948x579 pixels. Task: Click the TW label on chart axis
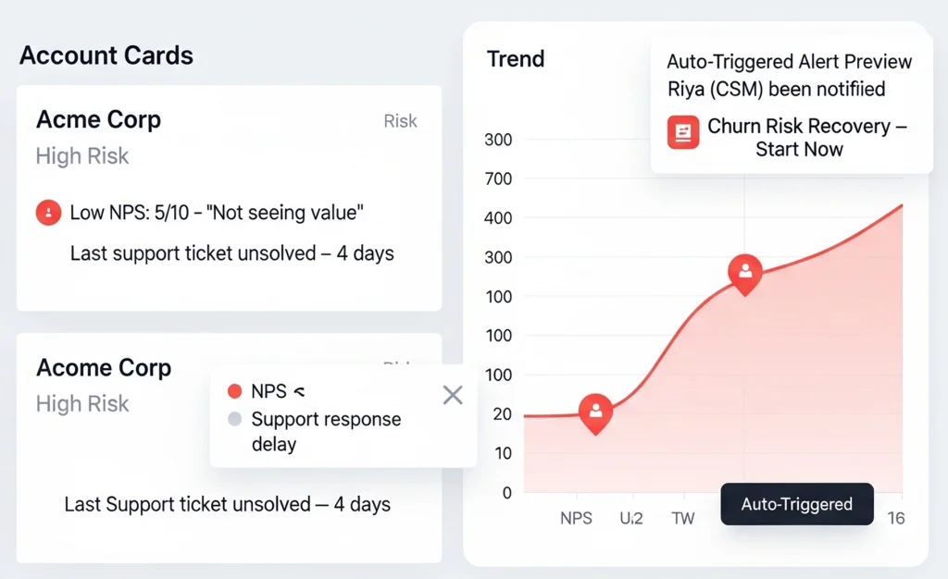pyautogui.click(x=682, y=518)
